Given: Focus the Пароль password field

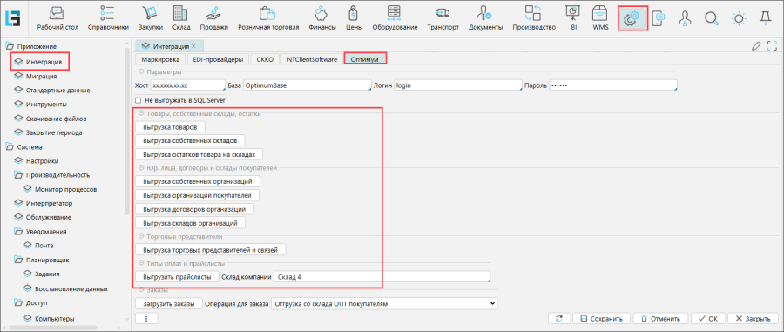Looking at the screenshot, I should tap(613, 85).
